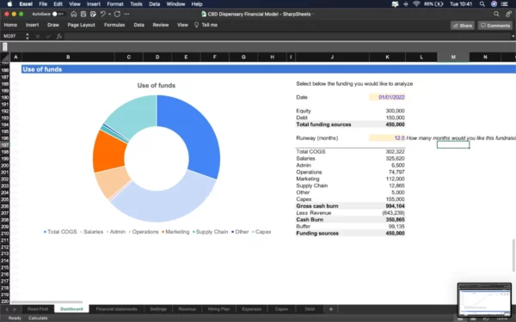
Task: Click the blue Total COGS donut segment
Action: point(194,131)
